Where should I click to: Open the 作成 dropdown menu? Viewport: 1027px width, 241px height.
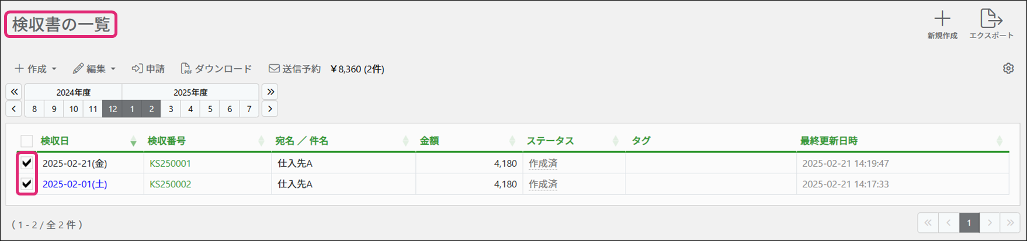click(x=36, y=69)
